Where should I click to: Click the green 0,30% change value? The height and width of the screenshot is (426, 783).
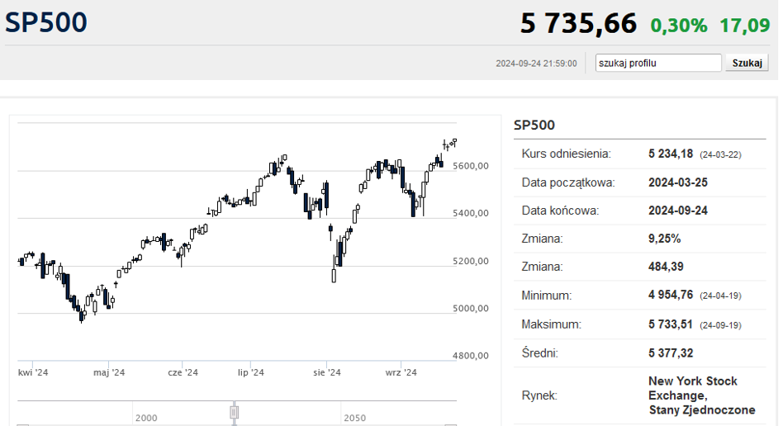(x=679, y=26)
